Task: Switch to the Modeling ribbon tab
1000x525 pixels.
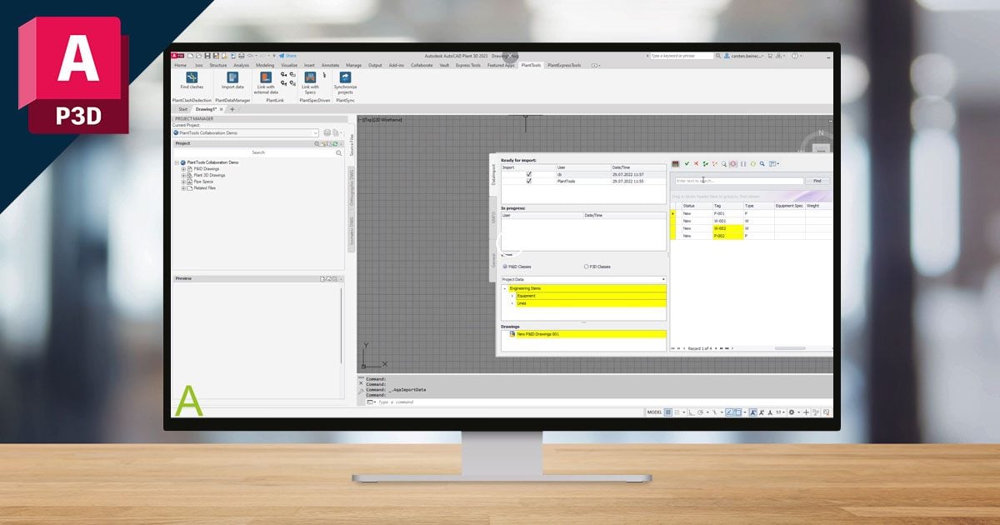Action: point(265,65)
